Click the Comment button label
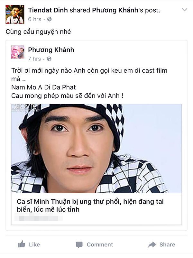This screenshot has width=193, height=258. 100,244
